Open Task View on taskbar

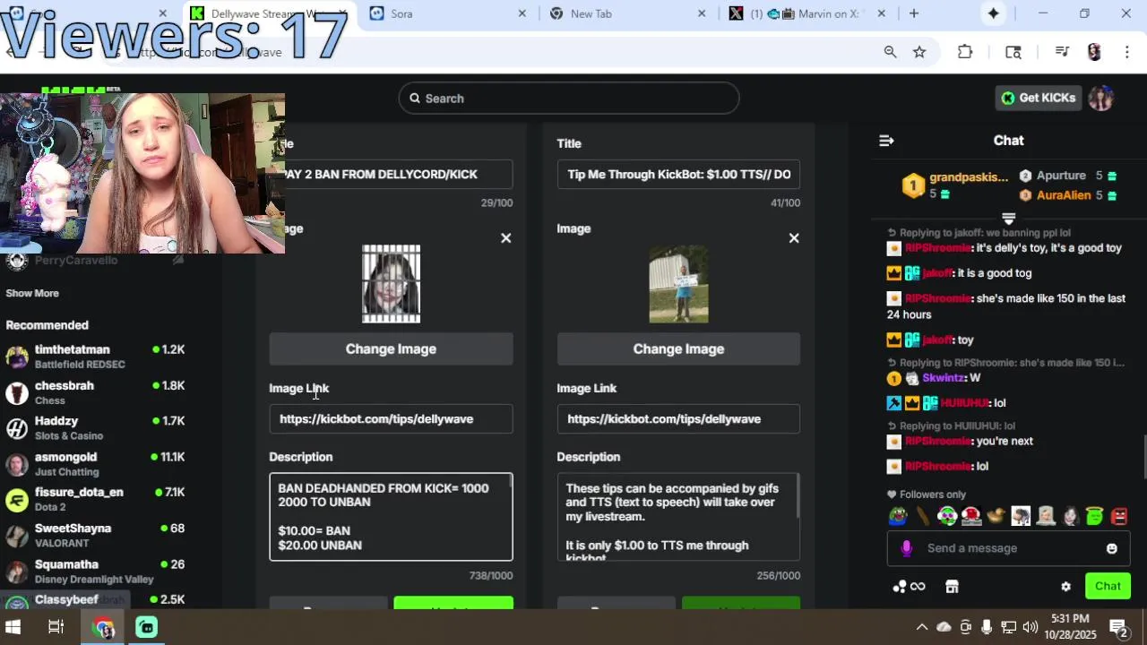[56, 627]
